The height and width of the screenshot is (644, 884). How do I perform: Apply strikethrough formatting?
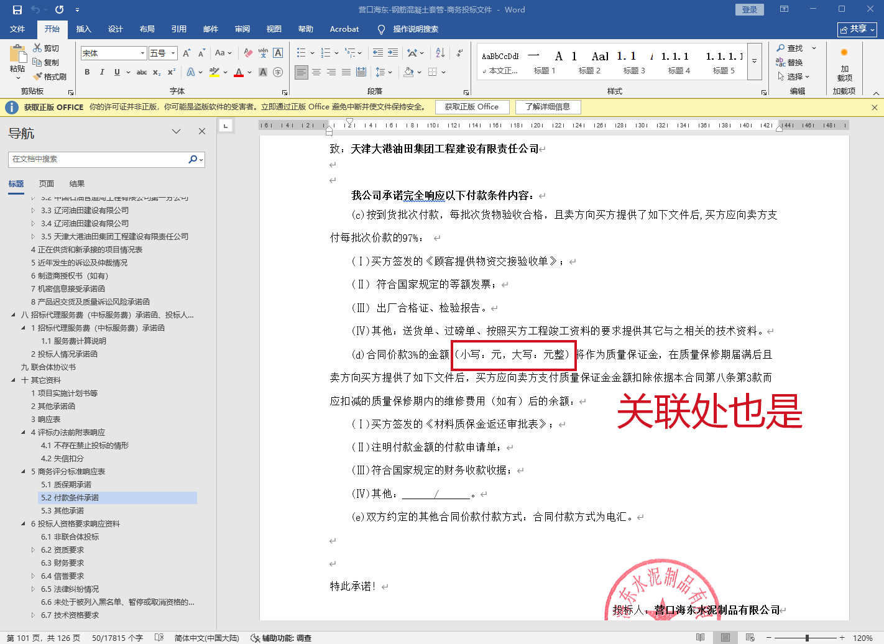(x=142, y=72)
